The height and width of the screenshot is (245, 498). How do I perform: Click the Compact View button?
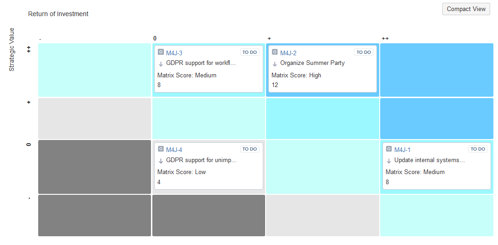(466, 9)
